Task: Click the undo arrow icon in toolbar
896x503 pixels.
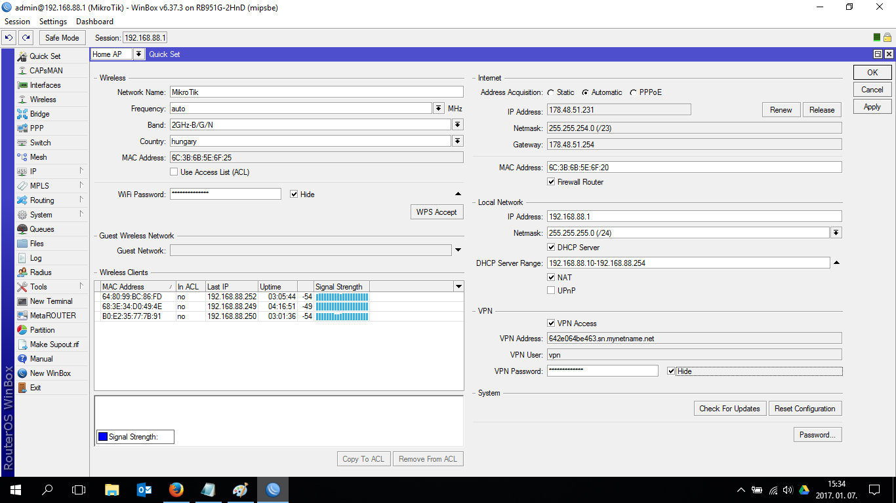Action: [9, 38]
